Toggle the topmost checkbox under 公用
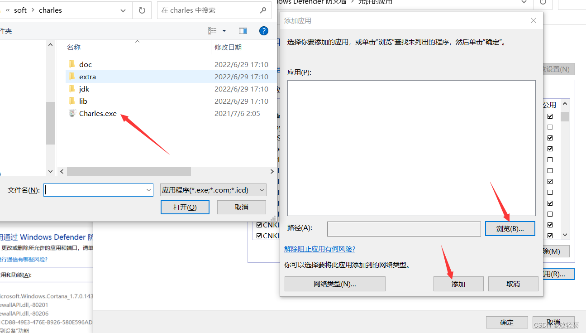This screenshot has height=333, width=586. pyautogui.click(x=550, y=116)
